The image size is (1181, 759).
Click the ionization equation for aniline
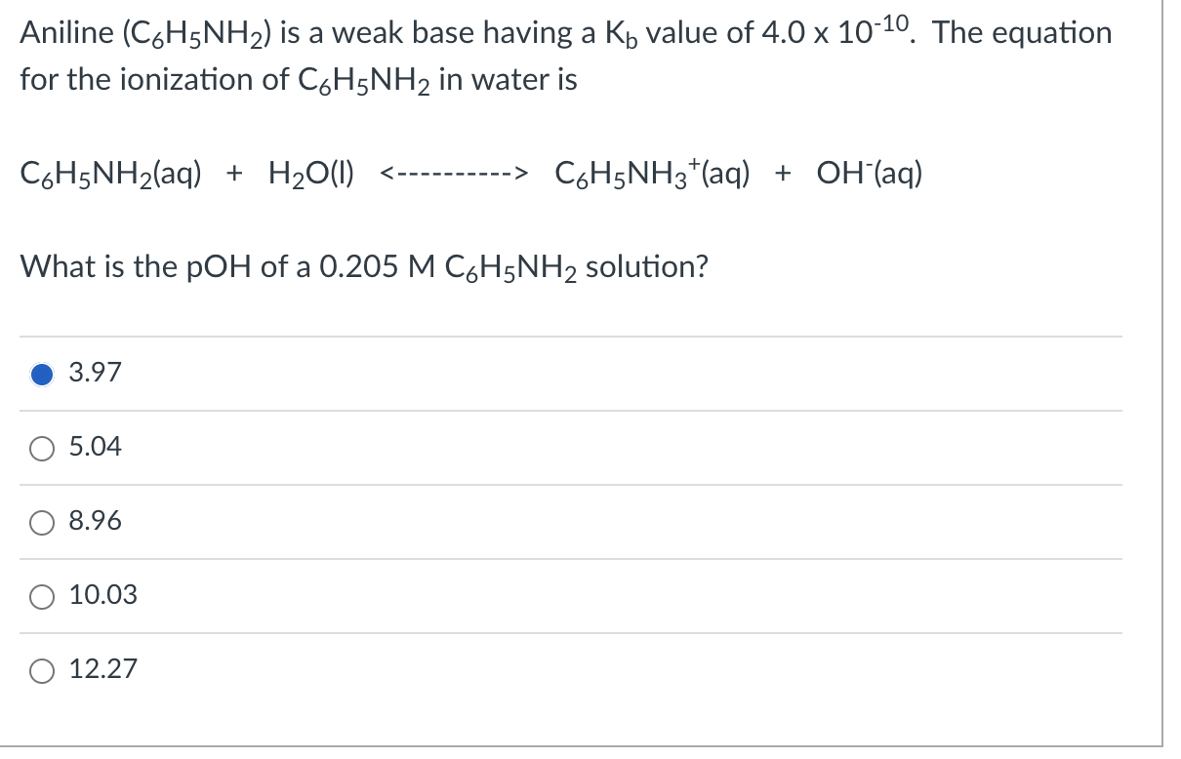468,174
